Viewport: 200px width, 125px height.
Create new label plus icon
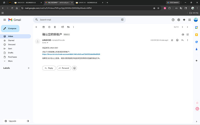(29, 68)
